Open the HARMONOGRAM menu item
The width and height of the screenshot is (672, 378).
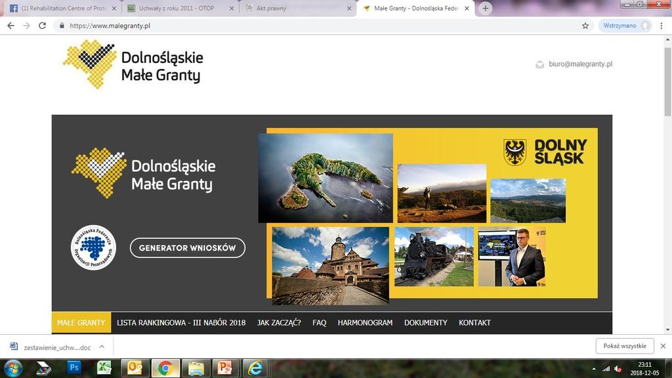365,323
